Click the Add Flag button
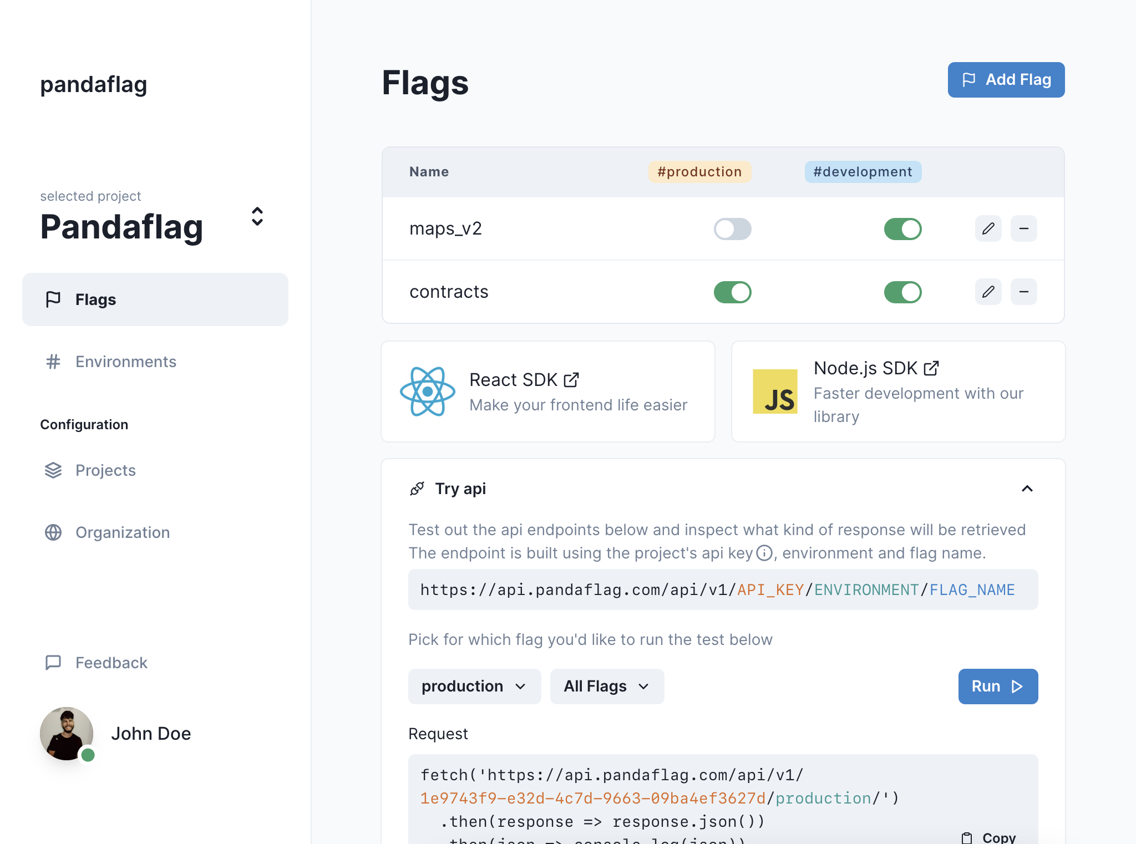The width and height of the screenshot is (1136, 844). (x=1006, y=80)
